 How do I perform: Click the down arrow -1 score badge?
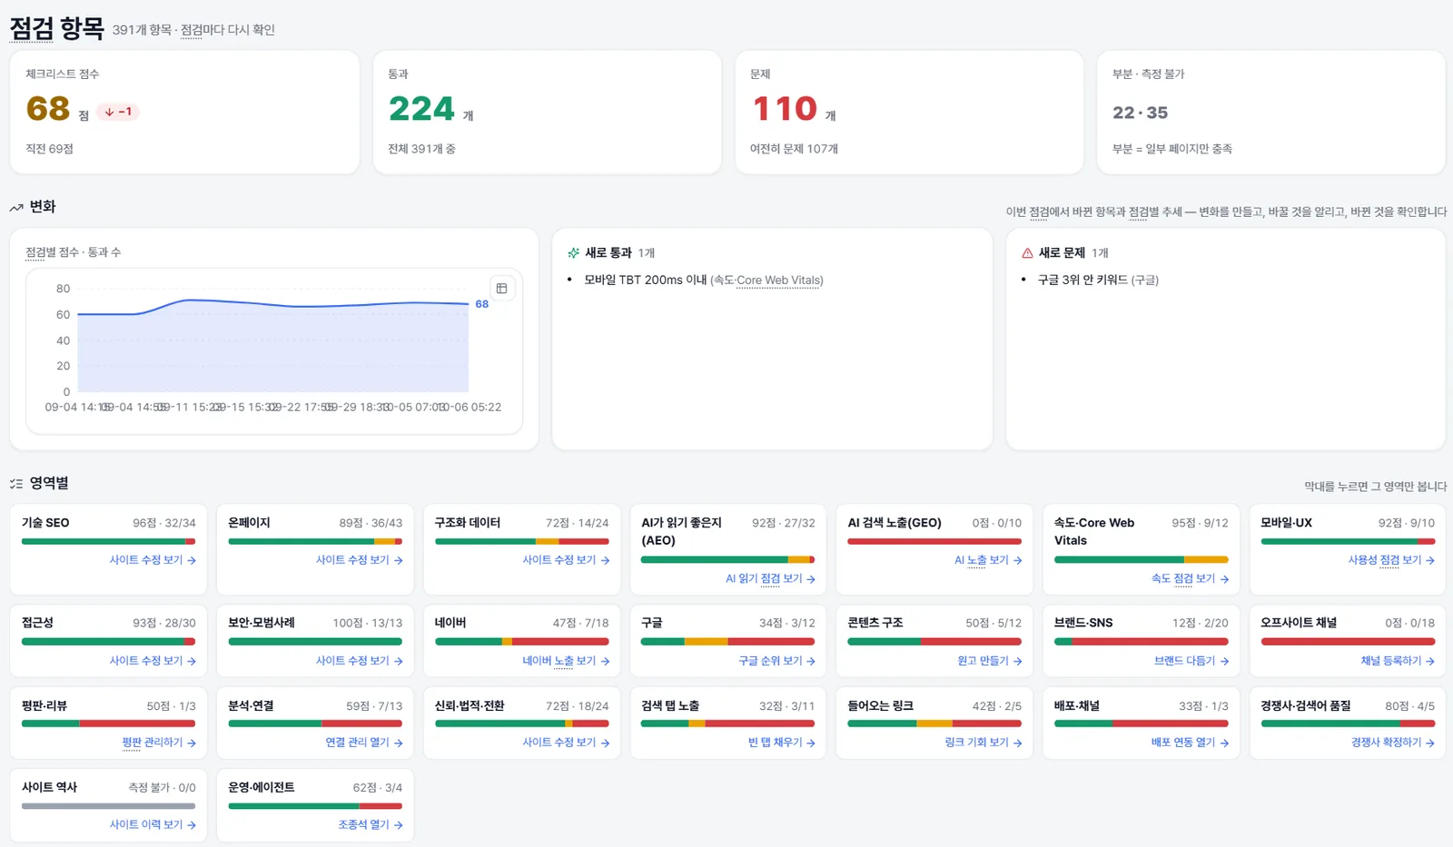(118, 112)
